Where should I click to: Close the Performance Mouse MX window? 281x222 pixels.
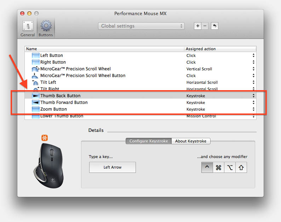coord(22,13)
